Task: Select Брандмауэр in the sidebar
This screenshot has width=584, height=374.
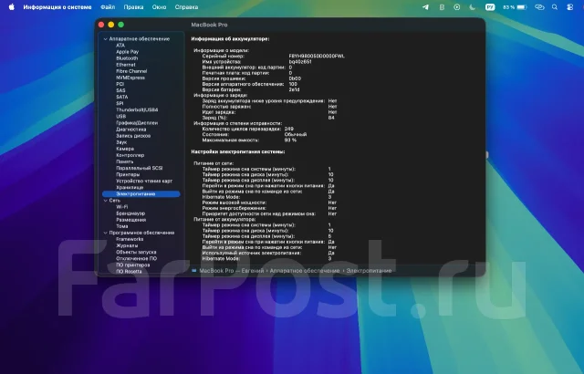Action: [x=130, y=213]
